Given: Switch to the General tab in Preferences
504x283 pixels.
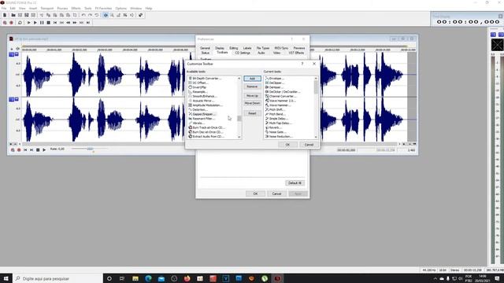Looking at the screenshot, I should [x=205, y=48].
